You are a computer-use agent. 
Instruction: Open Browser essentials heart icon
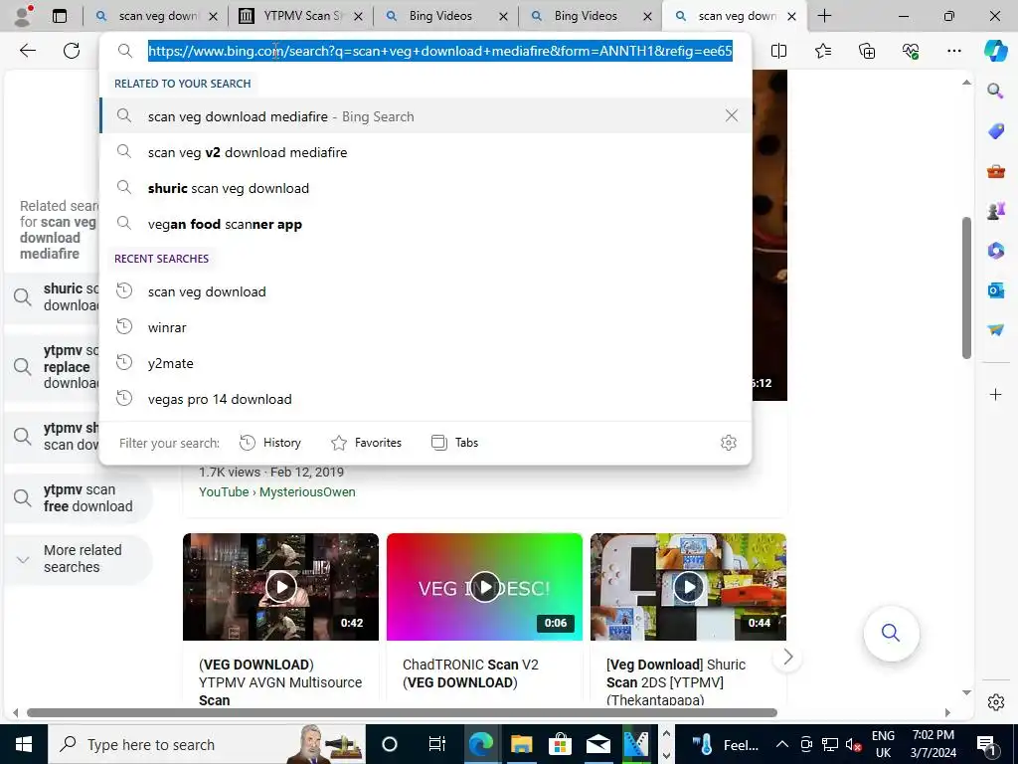click(x=911, y=51)
